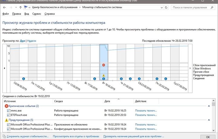The image size is (218, 139).
Task: Select info icon on 23.02.2019 column
Action: click(x=139, y=79)
